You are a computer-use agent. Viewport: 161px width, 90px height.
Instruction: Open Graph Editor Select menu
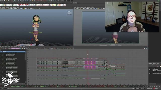click(6, 47)
